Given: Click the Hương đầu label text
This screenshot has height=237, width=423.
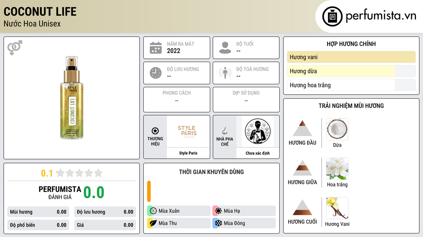Looking at the screenshot, I should [x=302, y=143].
